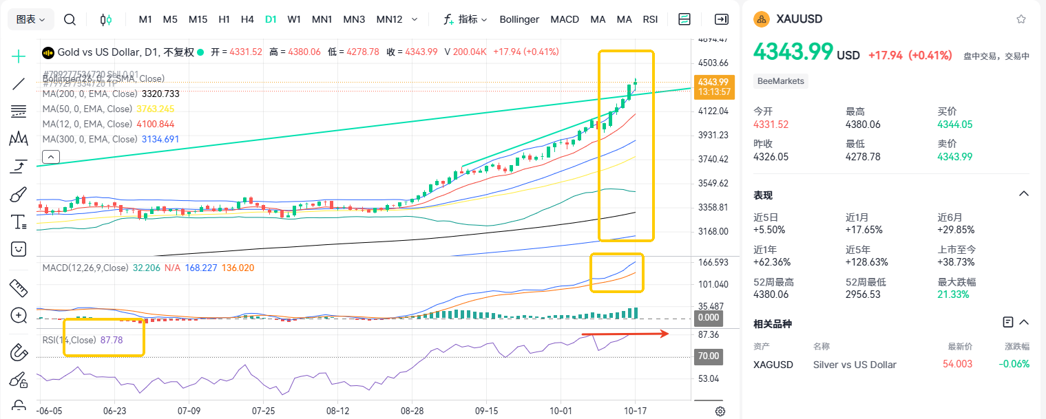Choose the brush drawing tool
1046x419 pixels.
pyautogui.click(x=19, y=195)
